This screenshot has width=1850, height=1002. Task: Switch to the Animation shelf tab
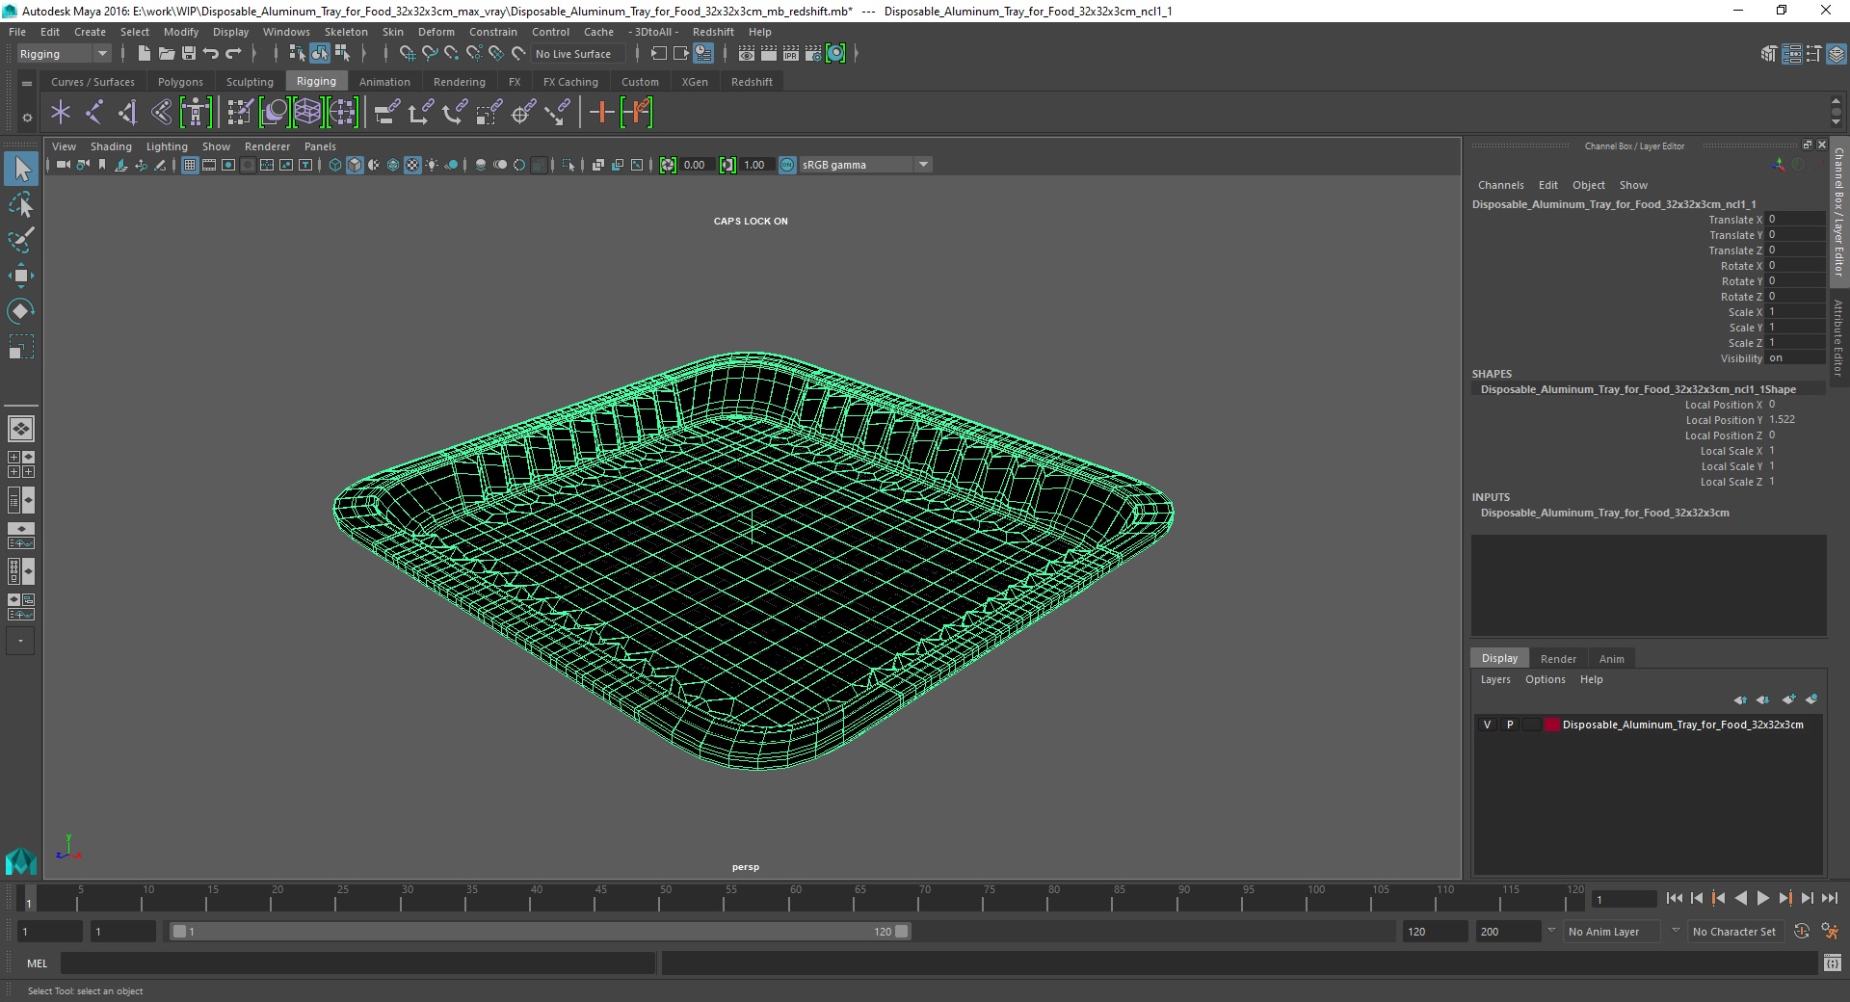tap(384, 82)
